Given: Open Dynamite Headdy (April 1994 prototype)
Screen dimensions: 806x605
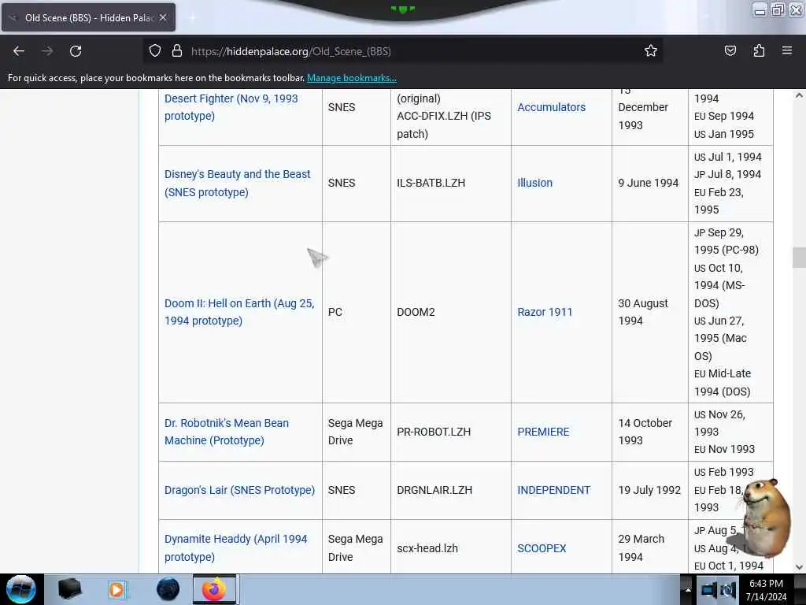Looking at the screenshot, I should tap(235, 548).
